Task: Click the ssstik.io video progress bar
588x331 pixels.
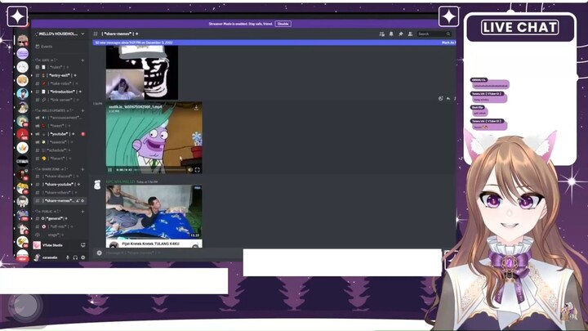Action: (x=160, y=170)
